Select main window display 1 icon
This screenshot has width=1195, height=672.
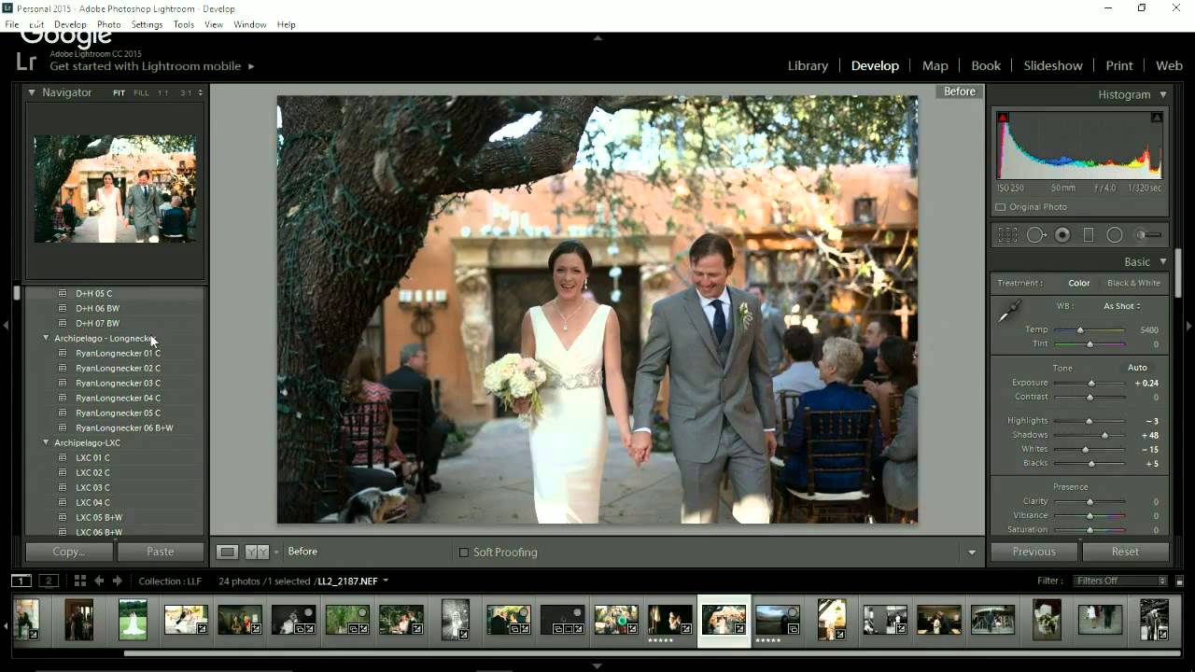[x=21, y=581]
